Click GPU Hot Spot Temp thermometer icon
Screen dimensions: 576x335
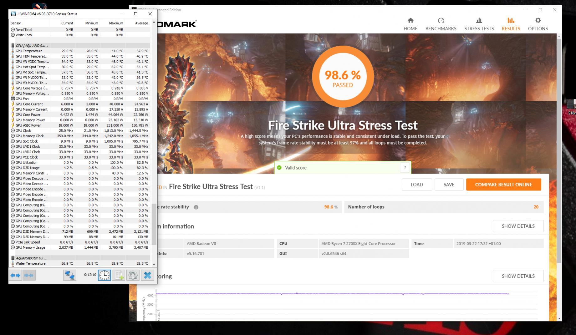coord(13,67)
